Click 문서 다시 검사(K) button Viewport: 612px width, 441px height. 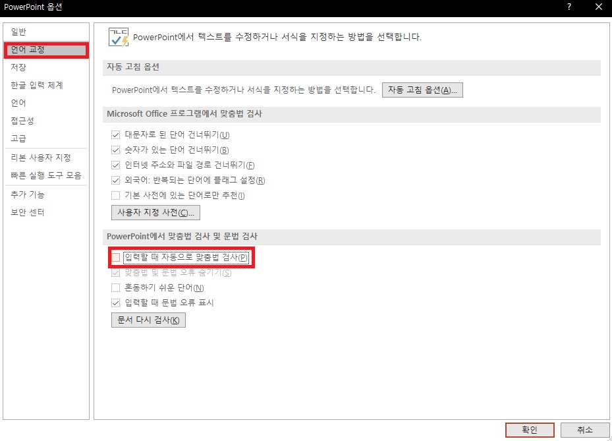[148, 320]
